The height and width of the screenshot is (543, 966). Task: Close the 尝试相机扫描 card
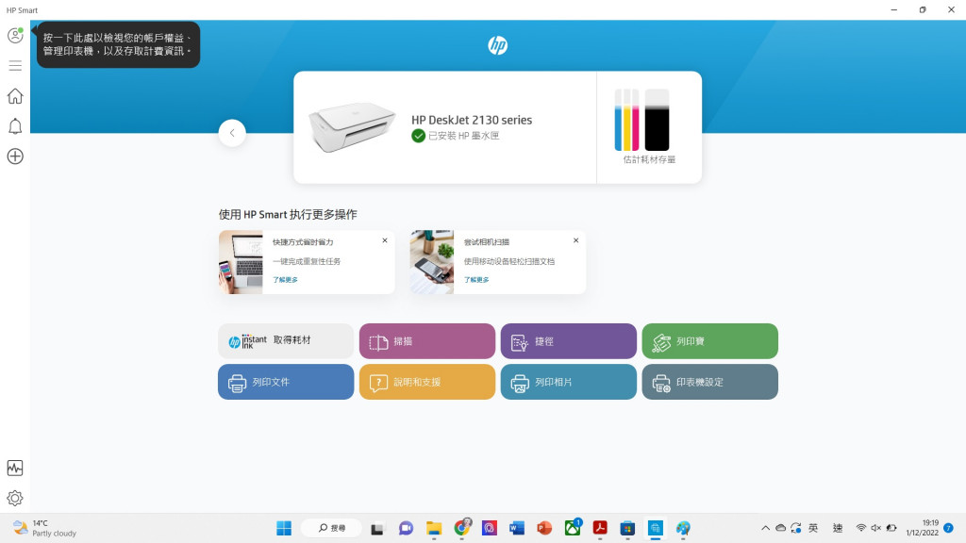576,240
